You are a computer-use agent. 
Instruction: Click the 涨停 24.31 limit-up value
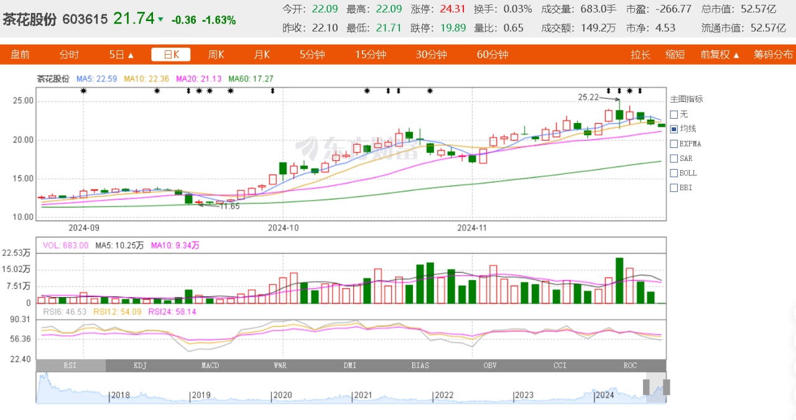[x=452, y=9]
